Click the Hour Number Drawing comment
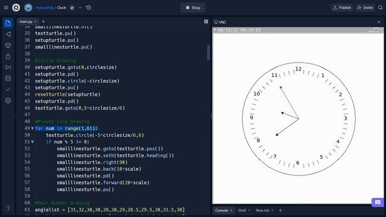This screenshot has height=217, width=386. click(x=62, y=203)
